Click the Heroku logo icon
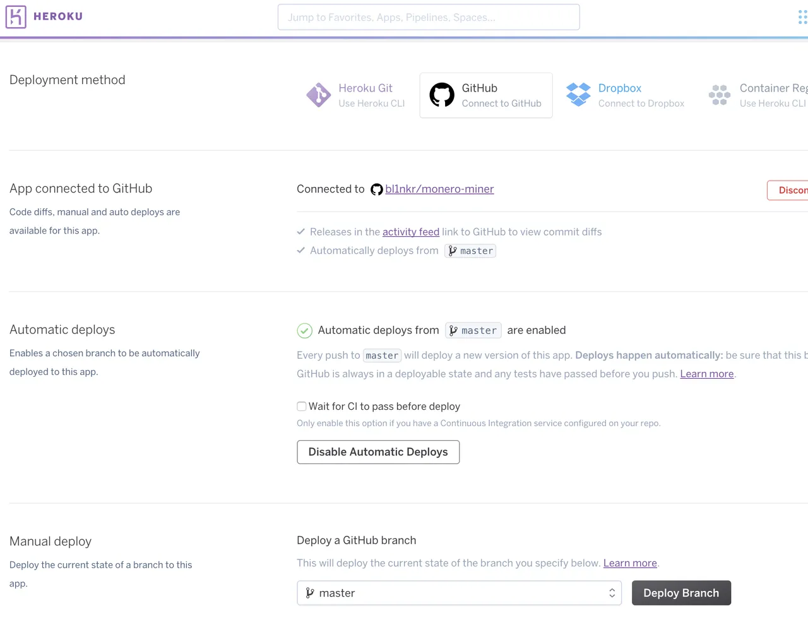Viewport: 808px width, 632px height. 16,16
